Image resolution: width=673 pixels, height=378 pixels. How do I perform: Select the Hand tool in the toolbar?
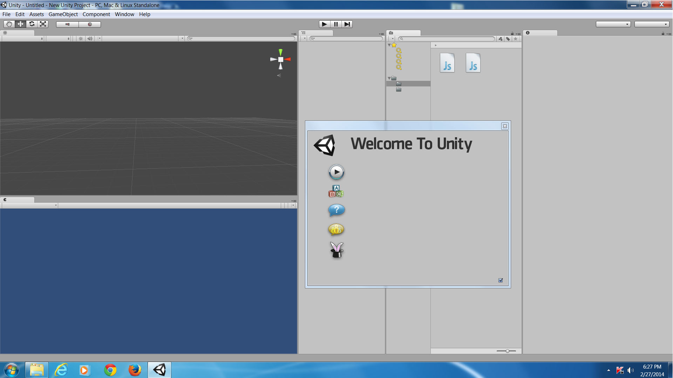[x=9, y=24]
